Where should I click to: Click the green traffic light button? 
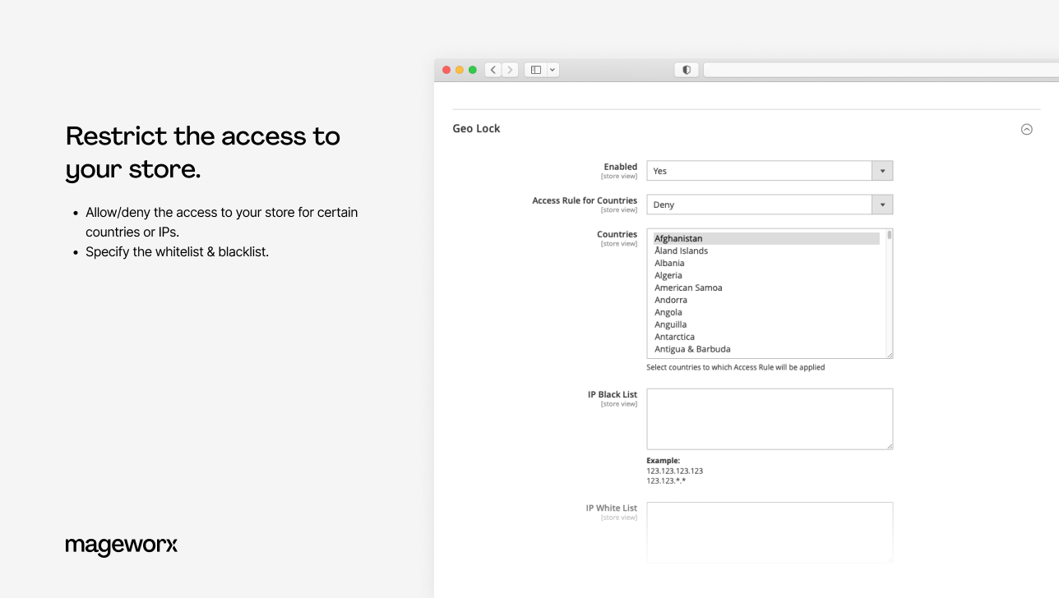(472, 70)
